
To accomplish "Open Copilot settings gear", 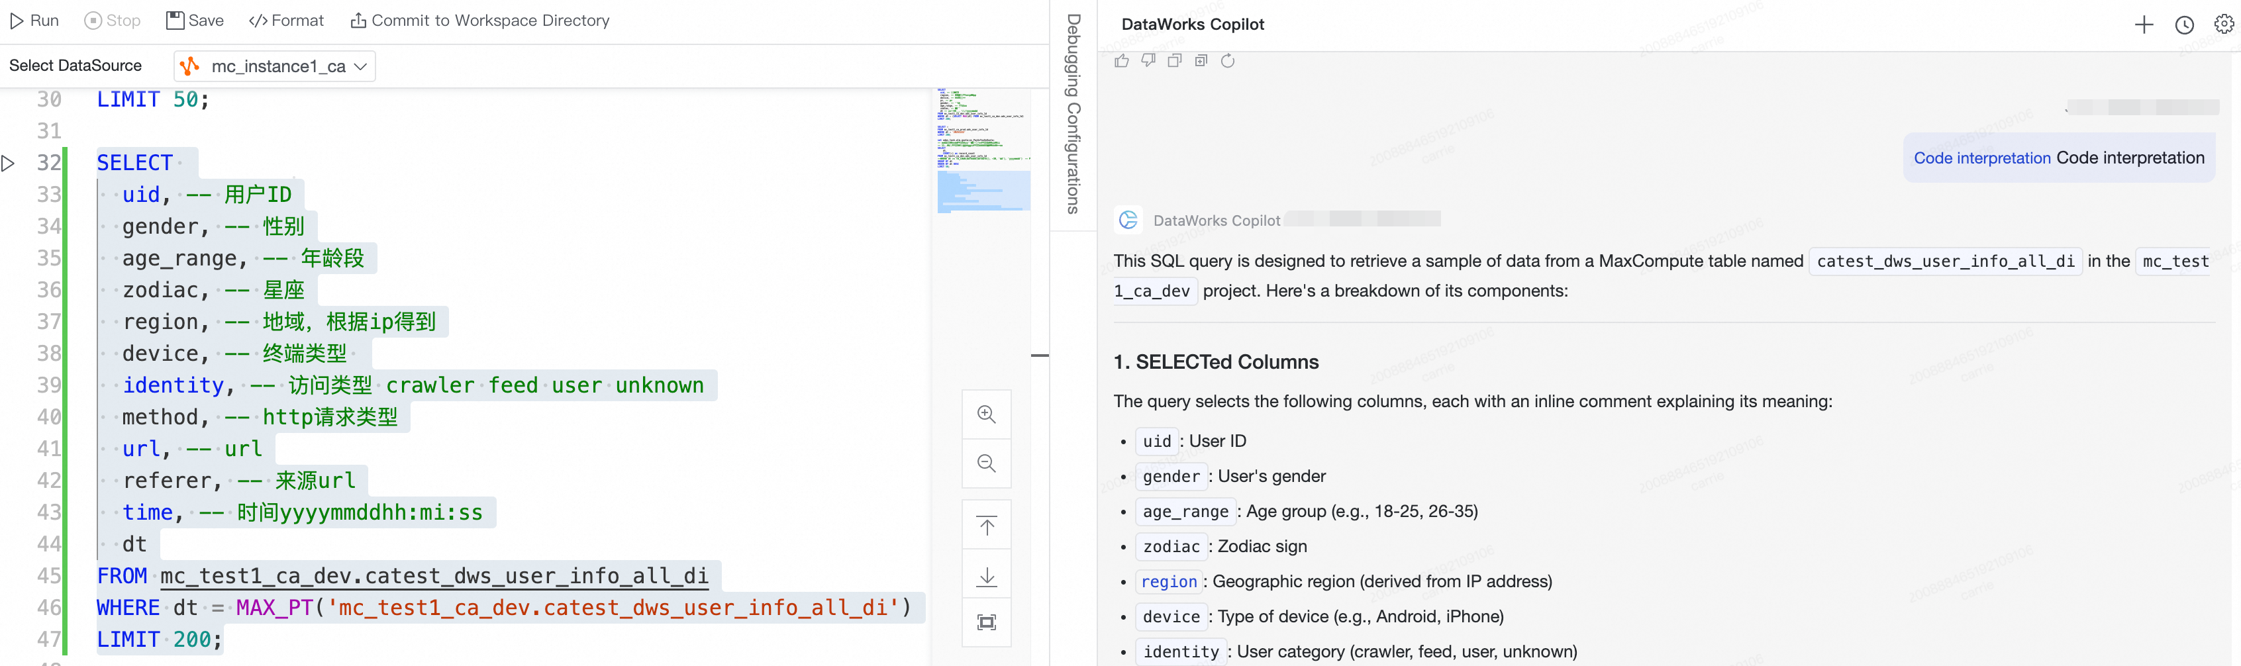I will [x=2224, y=25].
